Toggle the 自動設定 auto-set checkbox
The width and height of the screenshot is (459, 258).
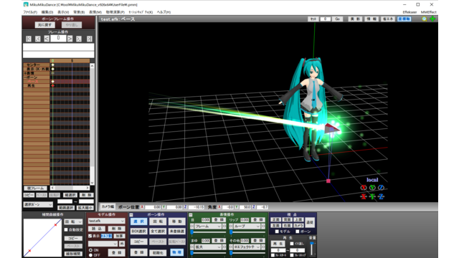pos(66,230)
